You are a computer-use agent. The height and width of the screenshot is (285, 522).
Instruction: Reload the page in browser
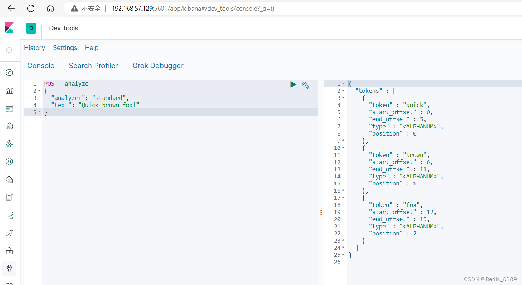point(31,8)
